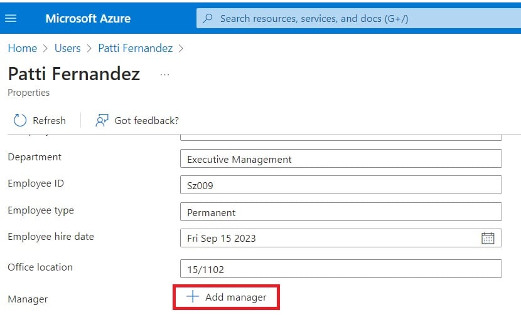Click the Employee ID label

click(36, 183)
